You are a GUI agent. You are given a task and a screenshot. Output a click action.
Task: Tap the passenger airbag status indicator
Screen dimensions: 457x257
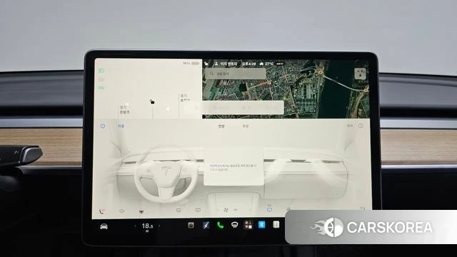280,64
